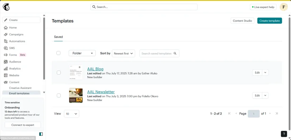The image size is (291, 140).
Task: Open Campaigns in the sidebar
Action: pyautogui.click(x=16, y=34)
